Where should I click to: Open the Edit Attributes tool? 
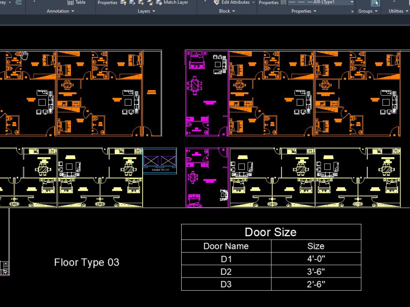[216, 3]
